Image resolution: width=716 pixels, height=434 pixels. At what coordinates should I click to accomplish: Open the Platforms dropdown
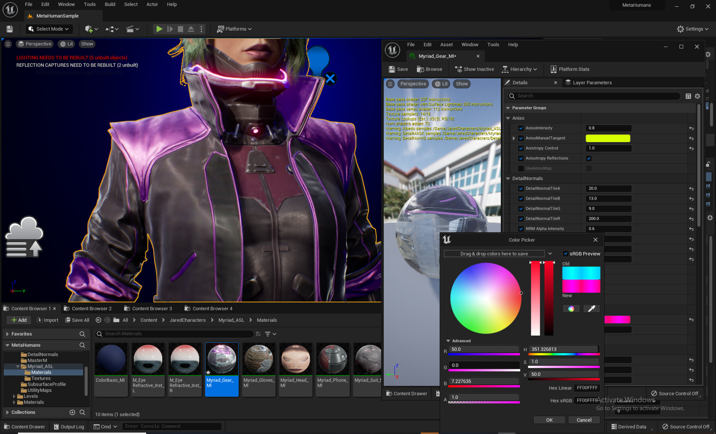[234, 29]
